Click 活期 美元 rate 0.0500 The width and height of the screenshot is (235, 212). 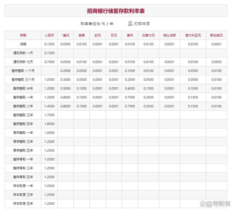[65, 44]
